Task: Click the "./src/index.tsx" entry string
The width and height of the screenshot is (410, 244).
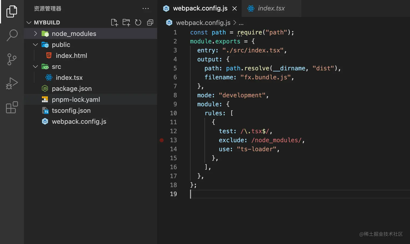Action: pyautogui.click(x=253, y=50)
